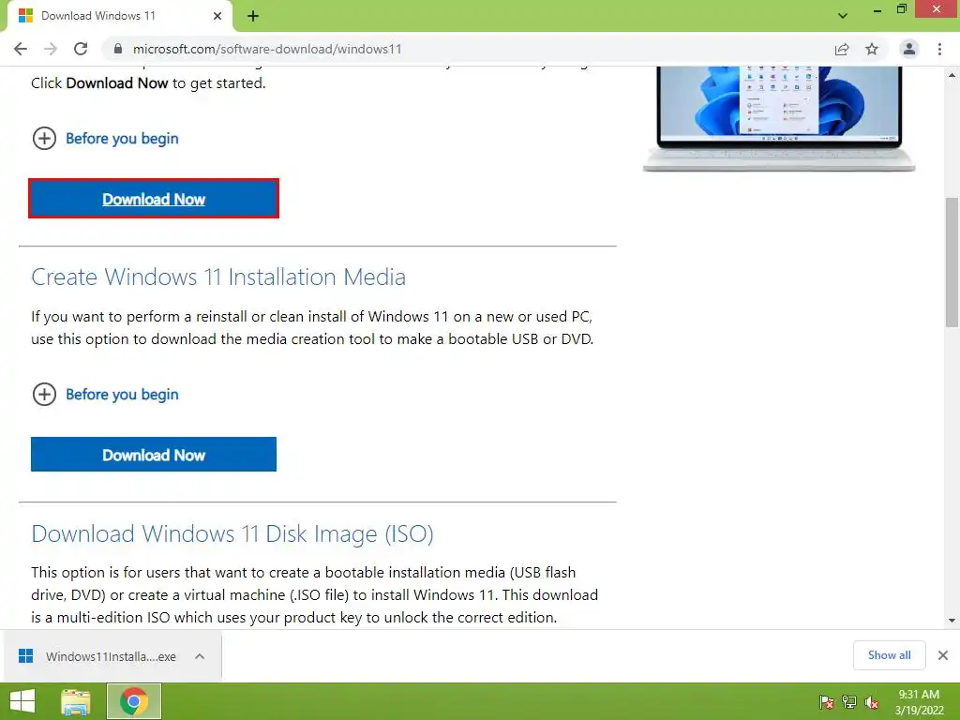
Task: Open Action Center flag icon in tray
Action: 827,702
